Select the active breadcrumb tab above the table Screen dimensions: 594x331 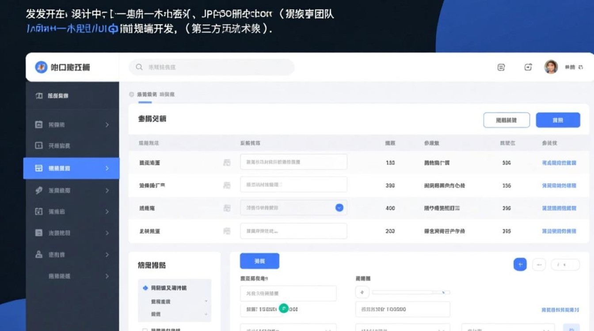(x=145, y=94)
